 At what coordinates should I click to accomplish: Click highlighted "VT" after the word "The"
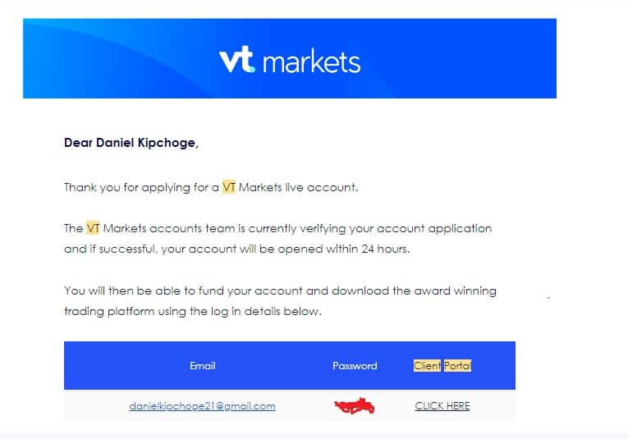click(x=93, y=228)
